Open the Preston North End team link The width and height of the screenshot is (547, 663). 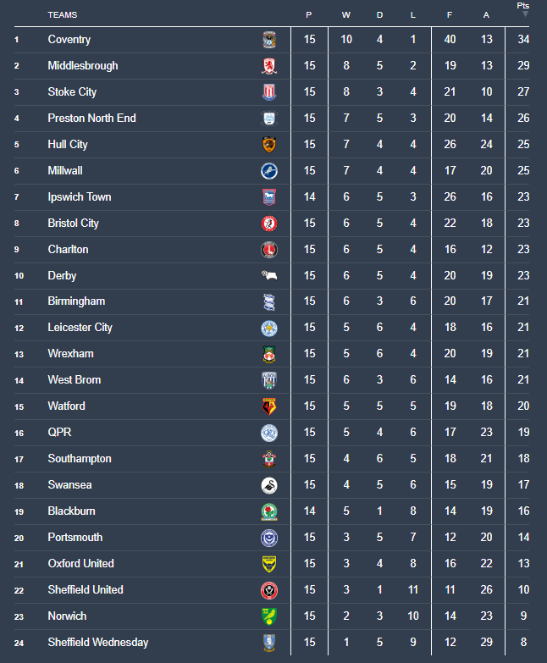pyautogui.click(x=91, y=119)
